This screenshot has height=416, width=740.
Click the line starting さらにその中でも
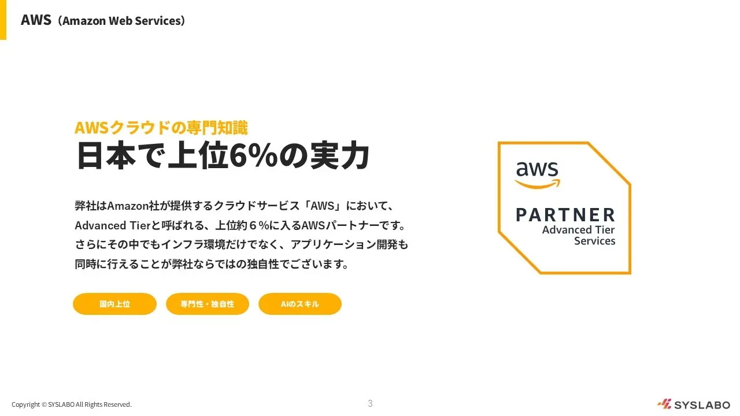point(242,244)
